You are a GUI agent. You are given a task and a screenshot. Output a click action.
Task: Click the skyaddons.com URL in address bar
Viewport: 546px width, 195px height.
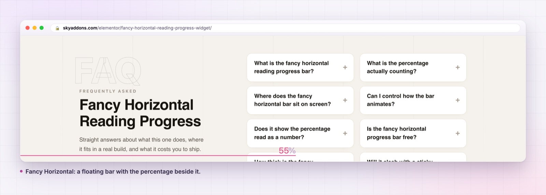[137, 28]
